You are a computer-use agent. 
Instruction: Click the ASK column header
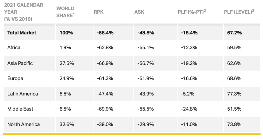[x=139, y=12]
